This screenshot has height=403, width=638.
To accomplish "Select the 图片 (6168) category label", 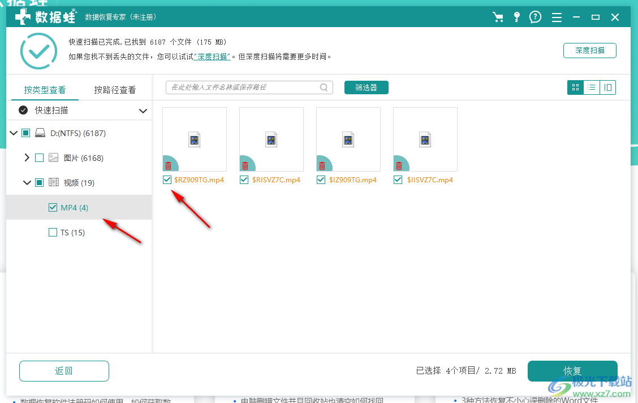I will [83, 158].
